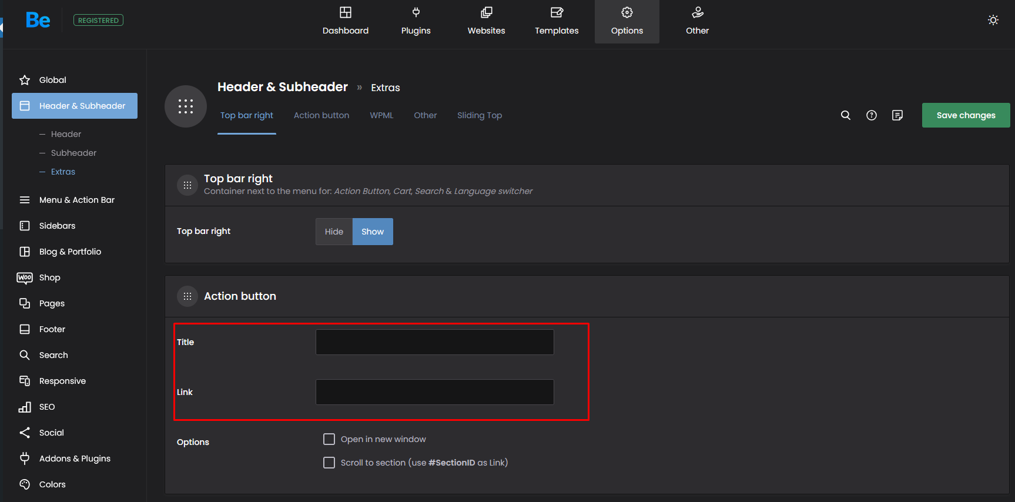Enable Scroll to section checkbox
This screenshot has height=502, width=1015.
(x=329, y=463)
